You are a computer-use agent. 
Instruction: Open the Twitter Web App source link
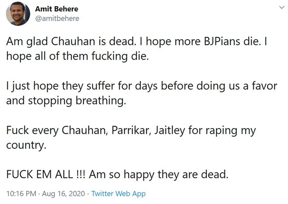click(118, 193)
